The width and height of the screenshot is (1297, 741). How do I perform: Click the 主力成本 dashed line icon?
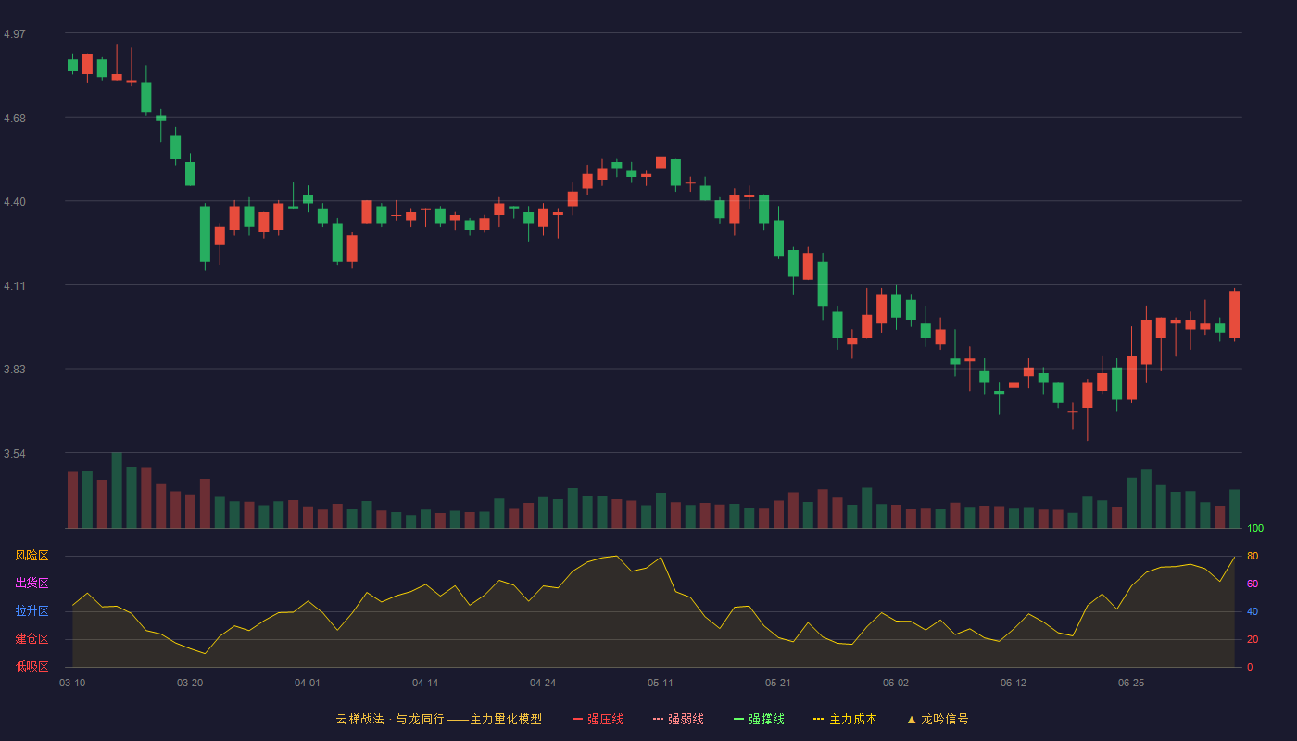(x=819, y=719)
